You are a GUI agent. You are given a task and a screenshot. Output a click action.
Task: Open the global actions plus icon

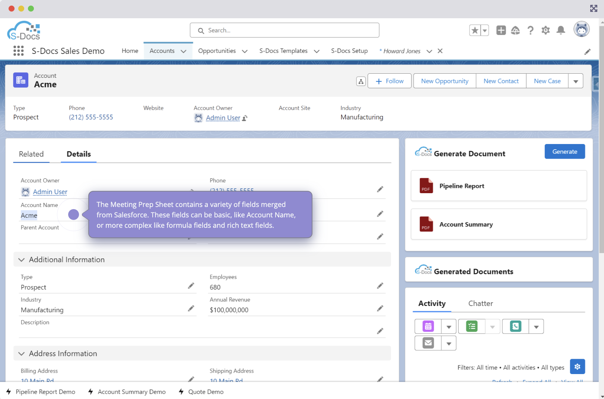click(x=501, y=30)
